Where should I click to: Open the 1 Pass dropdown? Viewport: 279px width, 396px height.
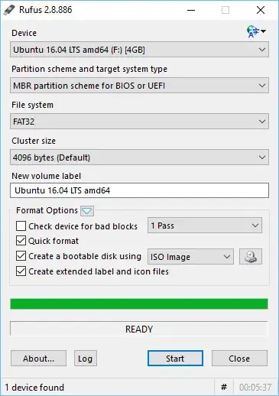(x=205, y=226)
